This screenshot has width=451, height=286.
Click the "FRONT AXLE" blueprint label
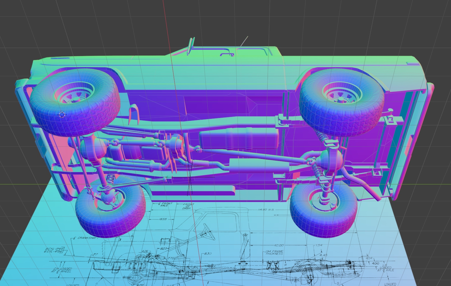coord(165,204)
